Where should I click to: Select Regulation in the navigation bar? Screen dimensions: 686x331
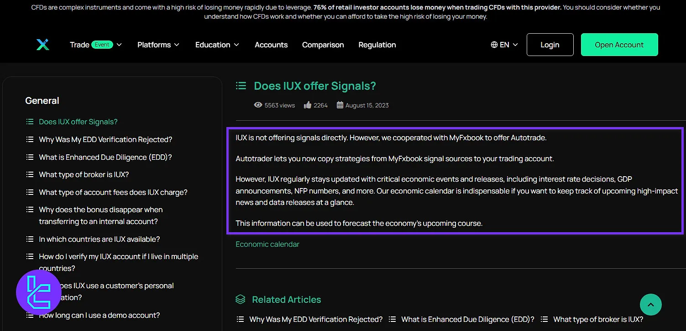(x=377, y=45)
